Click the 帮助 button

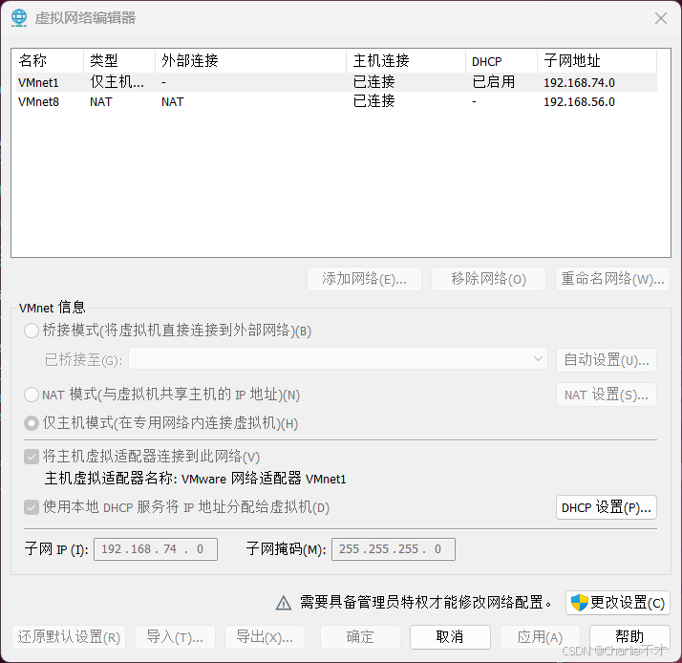[629, 637]
